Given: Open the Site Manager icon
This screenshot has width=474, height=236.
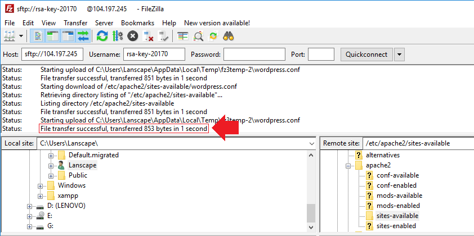Looking at the screenshot, I should point(10,37).
